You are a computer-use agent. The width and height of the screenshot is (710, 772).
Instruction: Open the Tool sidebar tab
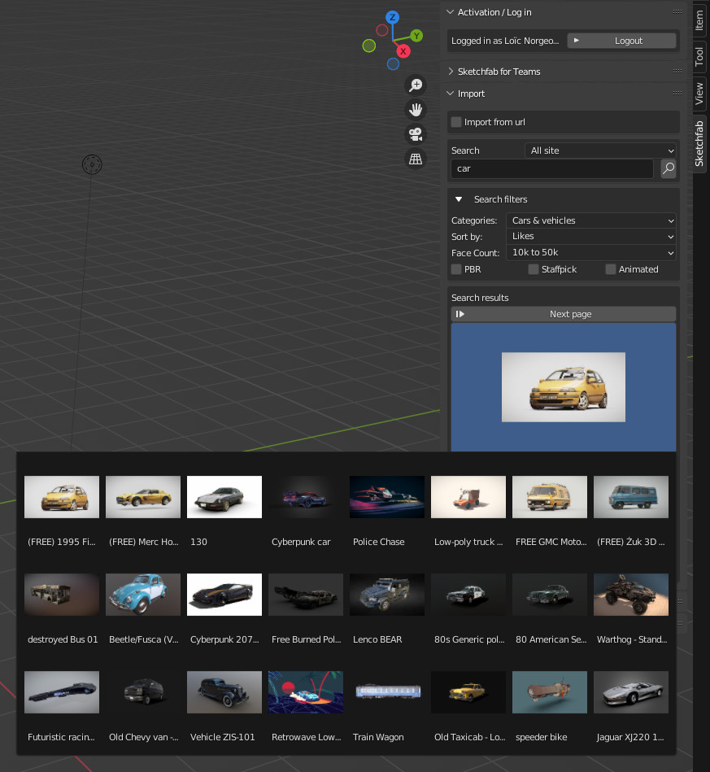699,56
